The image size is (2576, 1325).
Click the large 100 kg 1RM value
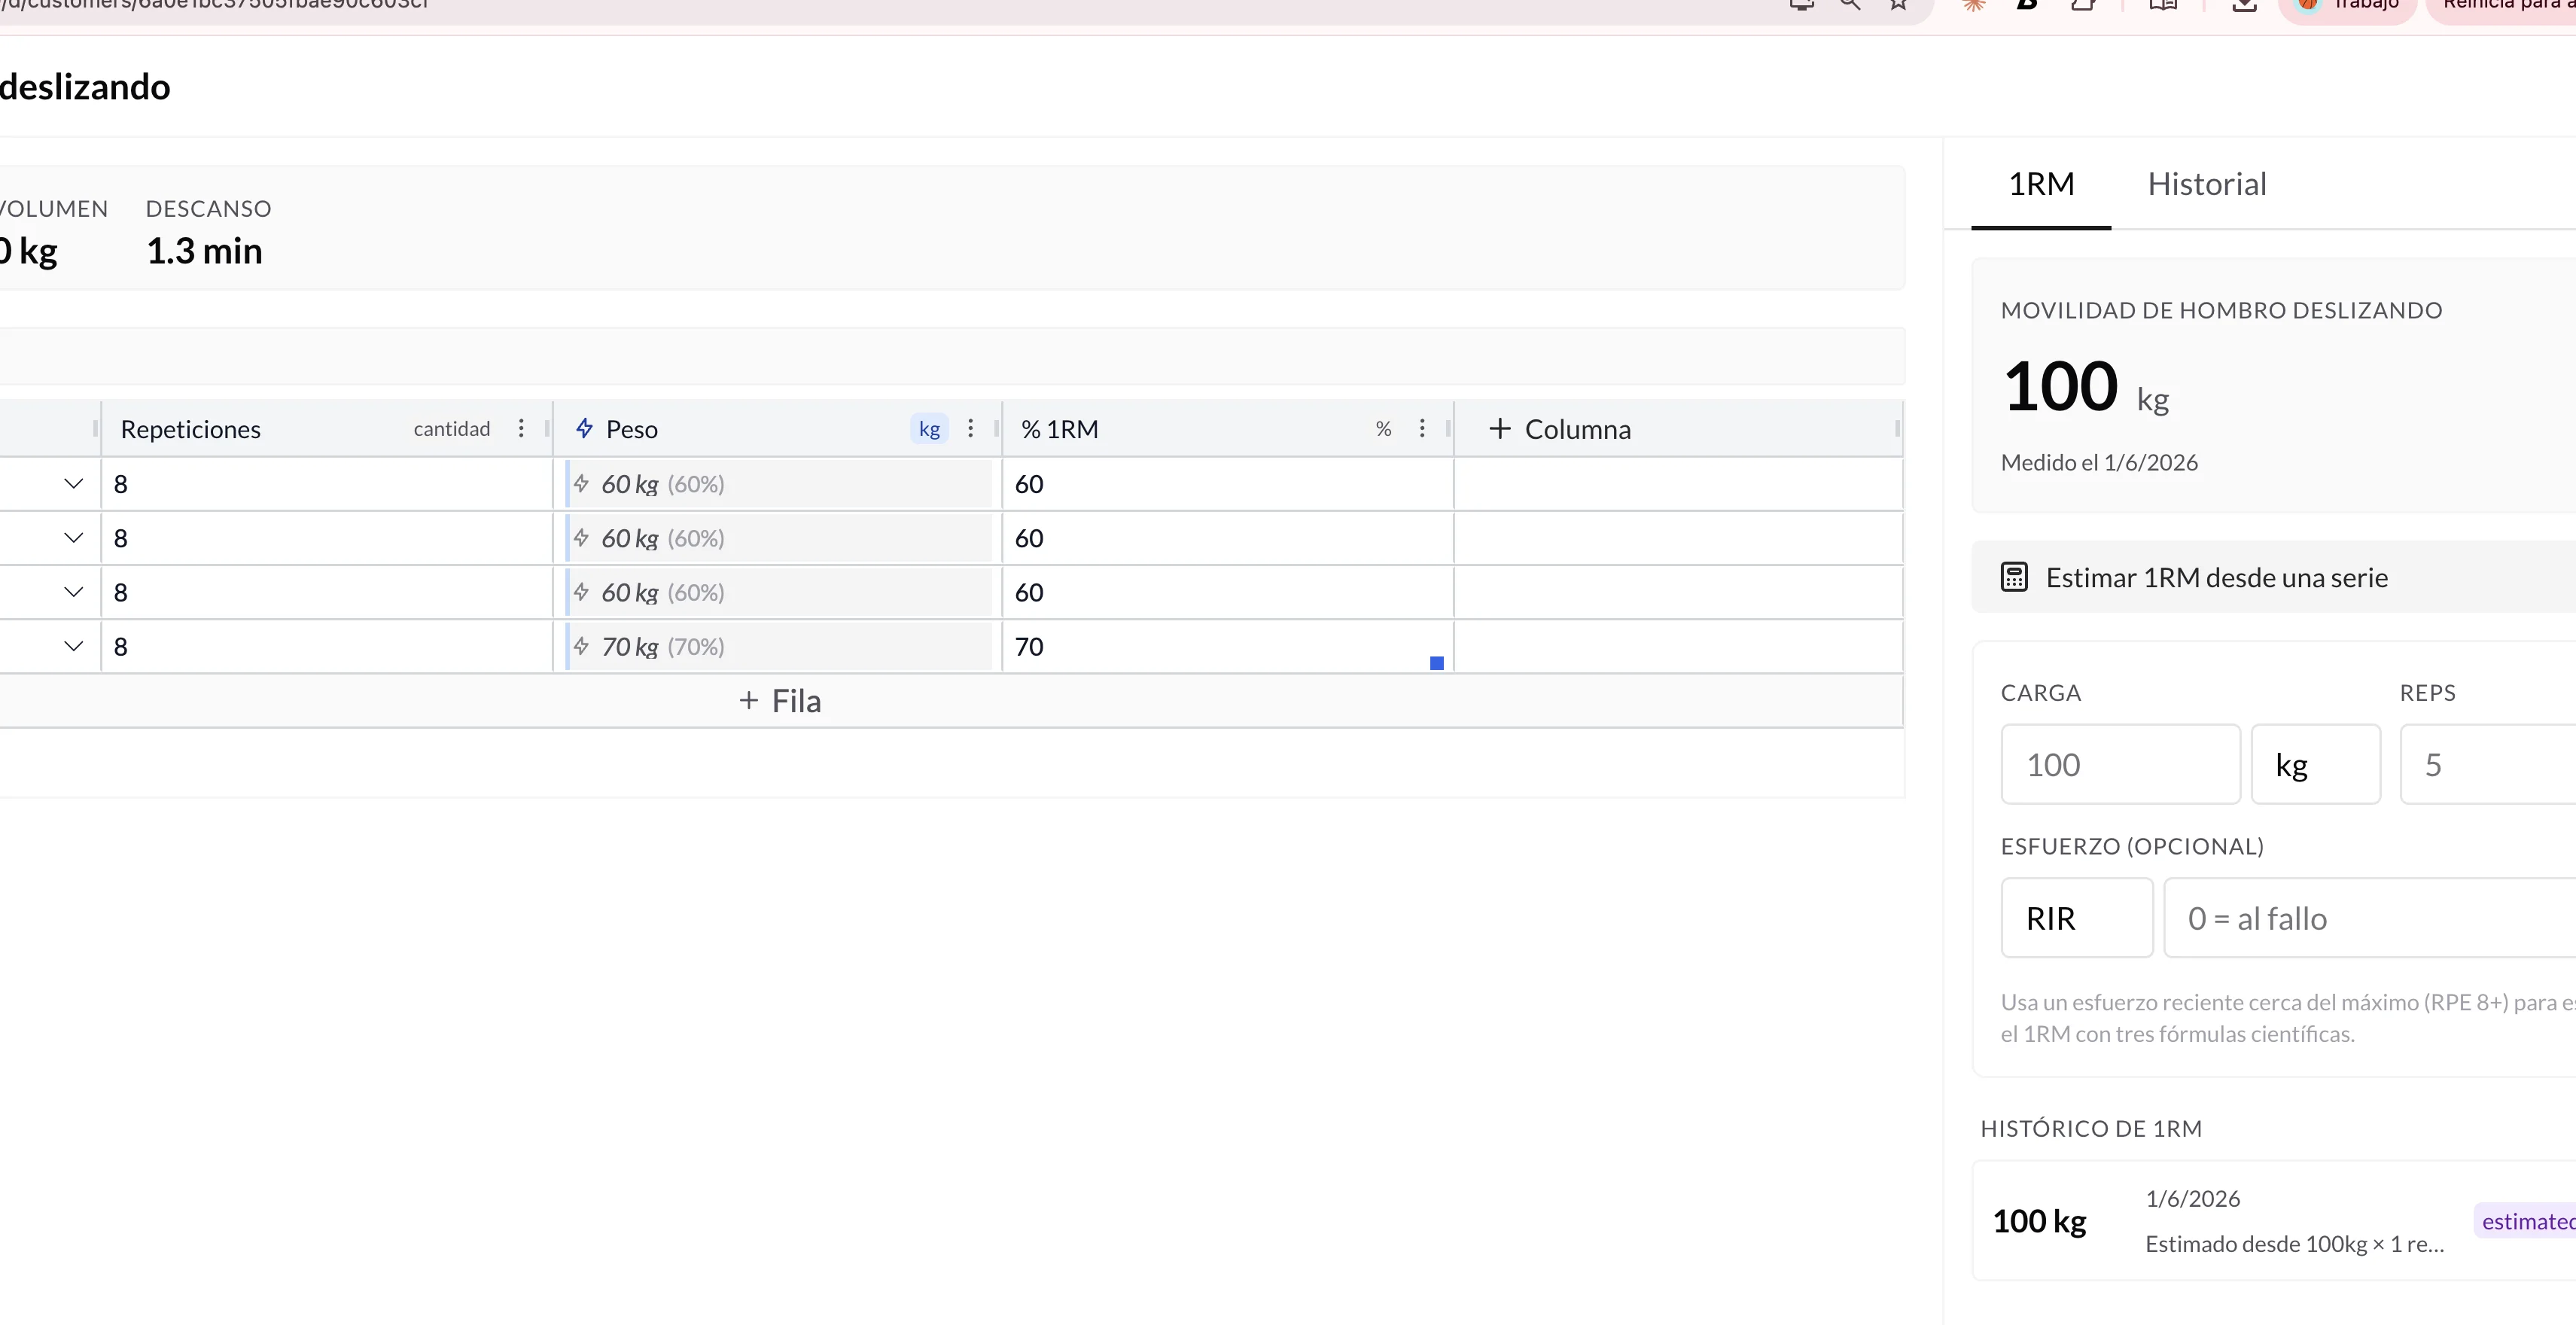2085,386
